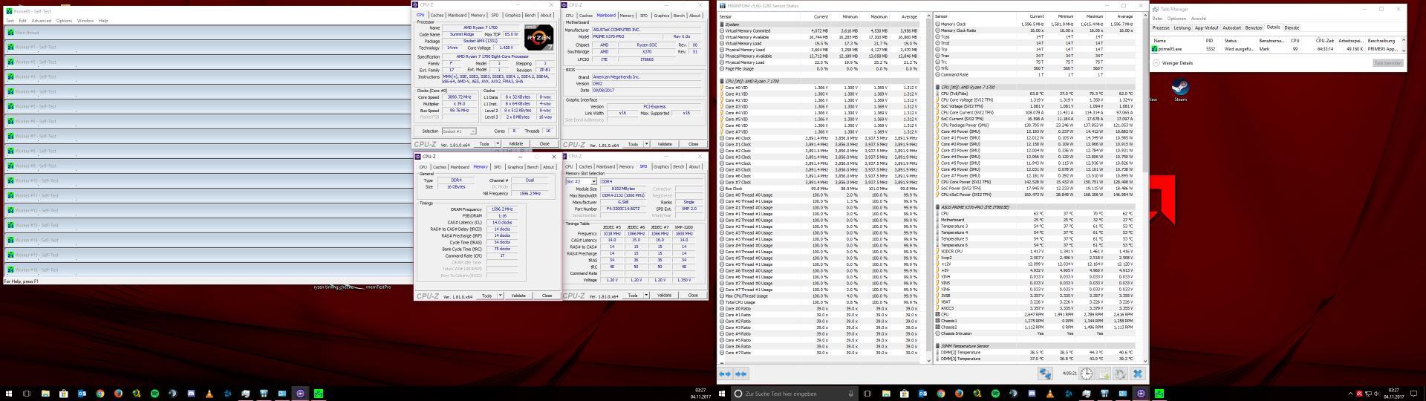This screenshot has width=1426, height=401.
Task: Click Validate in CPU-Z SPD window
Action: pyautogui.click(x=665, y=295)
